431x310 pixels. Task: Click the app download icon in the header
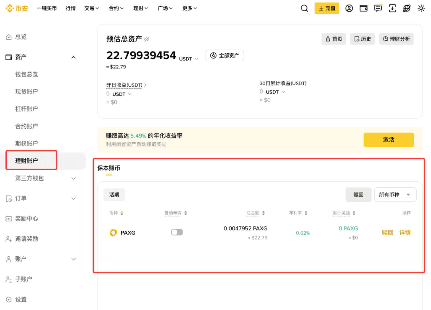392,8
